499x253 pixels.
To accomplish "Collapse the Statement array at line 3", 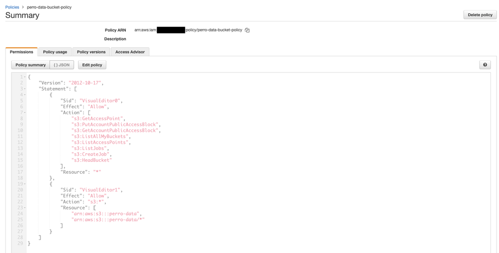I will point(25,89).
